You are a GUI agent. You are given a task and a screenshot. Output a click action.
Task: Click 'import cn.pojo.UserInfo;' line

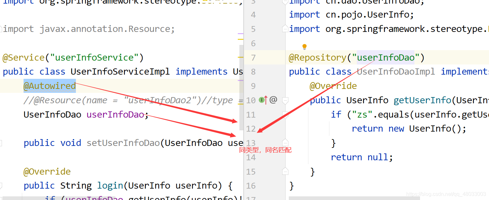click(352, 15)
